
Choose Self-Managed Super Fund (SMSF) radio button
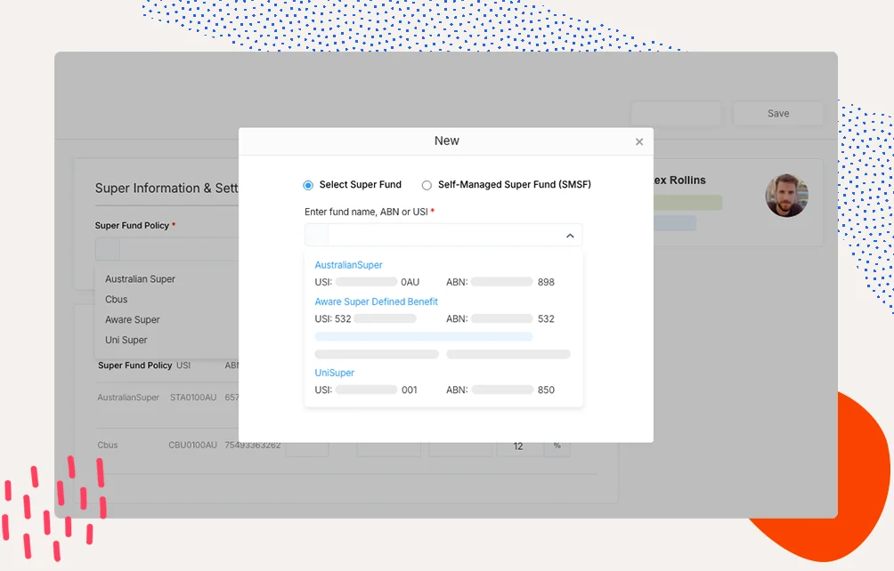tap(427, 185)
